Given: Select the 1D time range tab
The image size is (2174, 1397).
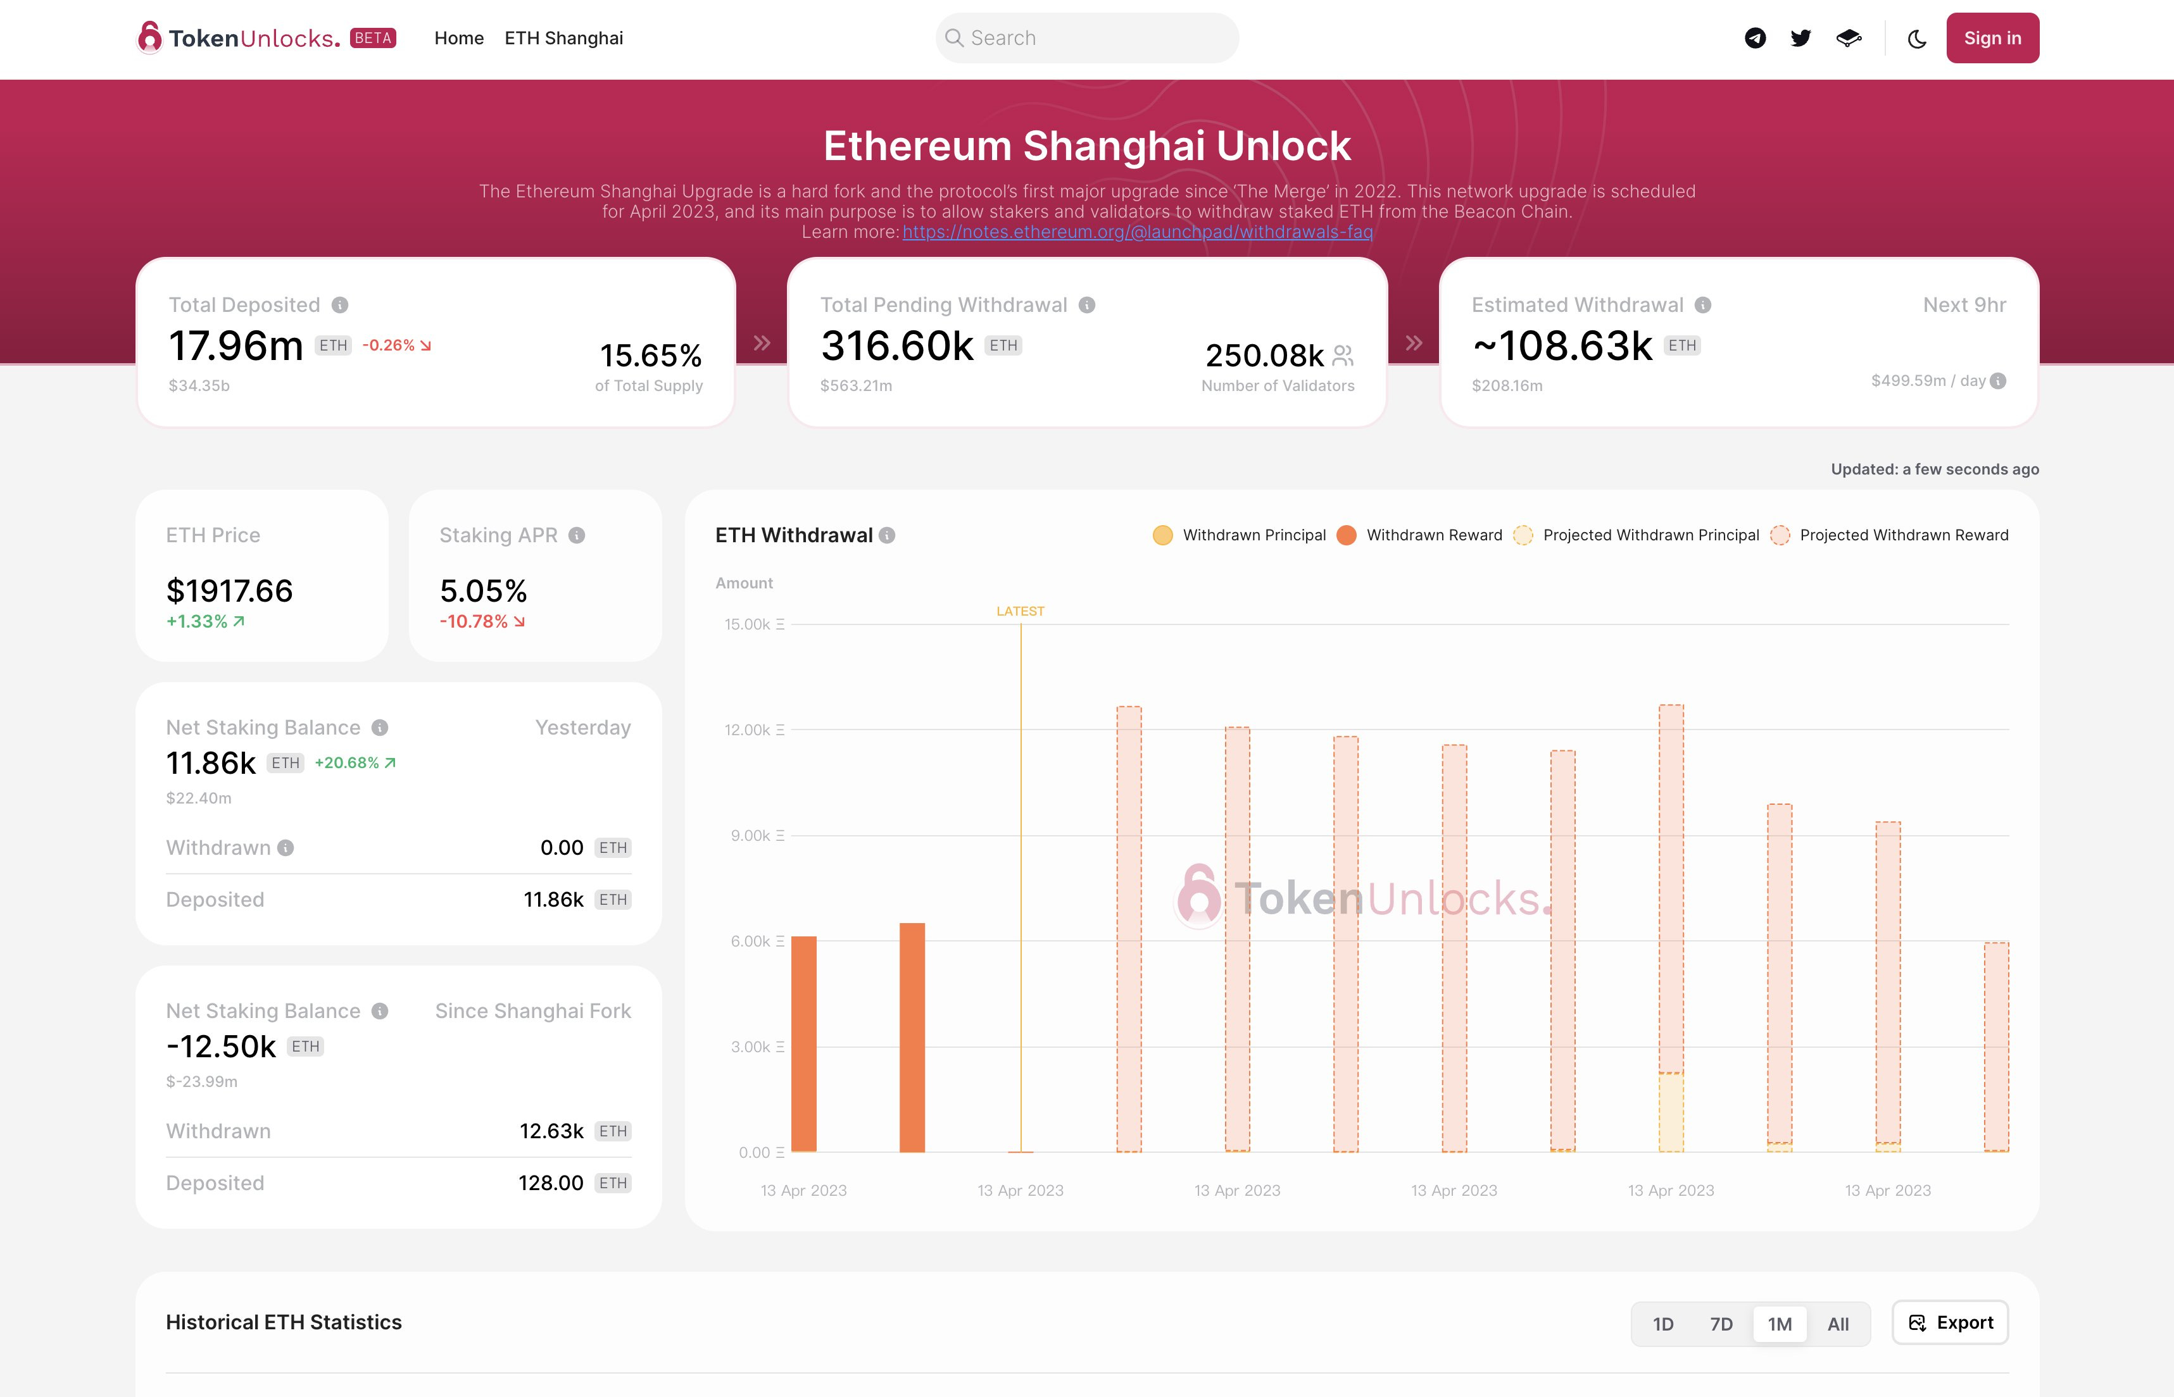Looking at the screenshot, I should (1663, 1324).
